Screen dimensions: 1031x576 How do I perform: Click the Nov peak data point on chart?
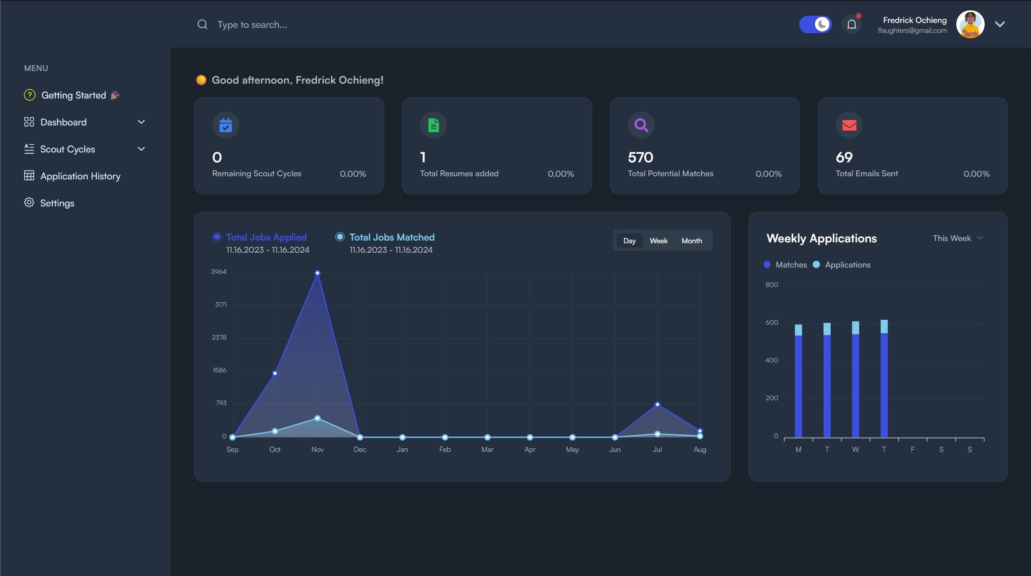(317, 273)
